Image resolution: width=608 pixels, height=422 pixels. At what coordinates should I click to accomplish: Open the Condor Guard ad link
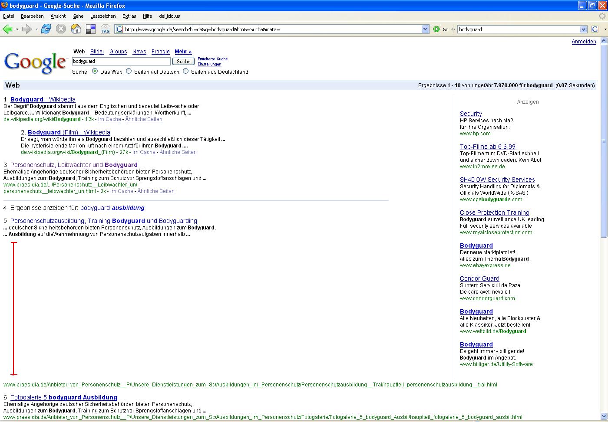click(479, 278)
